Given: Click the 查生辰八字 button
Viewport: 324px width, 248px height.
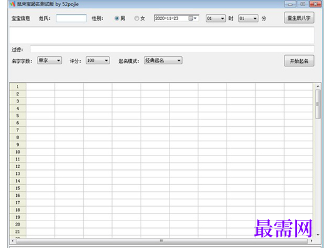Looking at the screenshot, I should point(299,18).
